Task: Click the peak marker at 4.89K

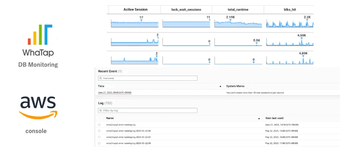Action: click(303, 57)
